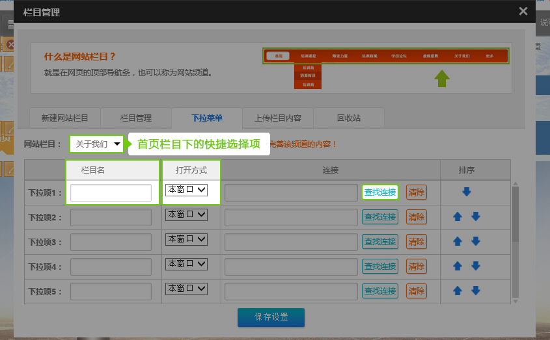Click 清除 button in 下拉项2 row
The image size is (550, 340).
pyautogui.click(x=416, y=217)
